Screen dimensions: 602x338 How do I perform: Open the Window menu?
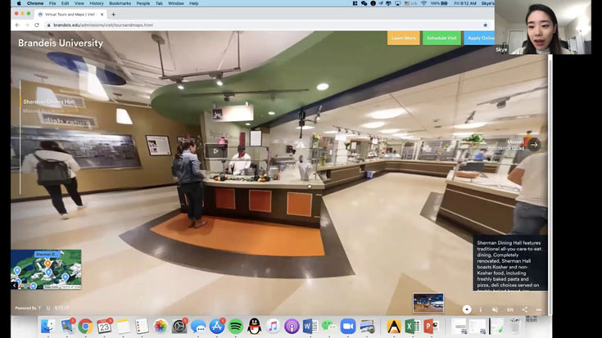point(176,3)
